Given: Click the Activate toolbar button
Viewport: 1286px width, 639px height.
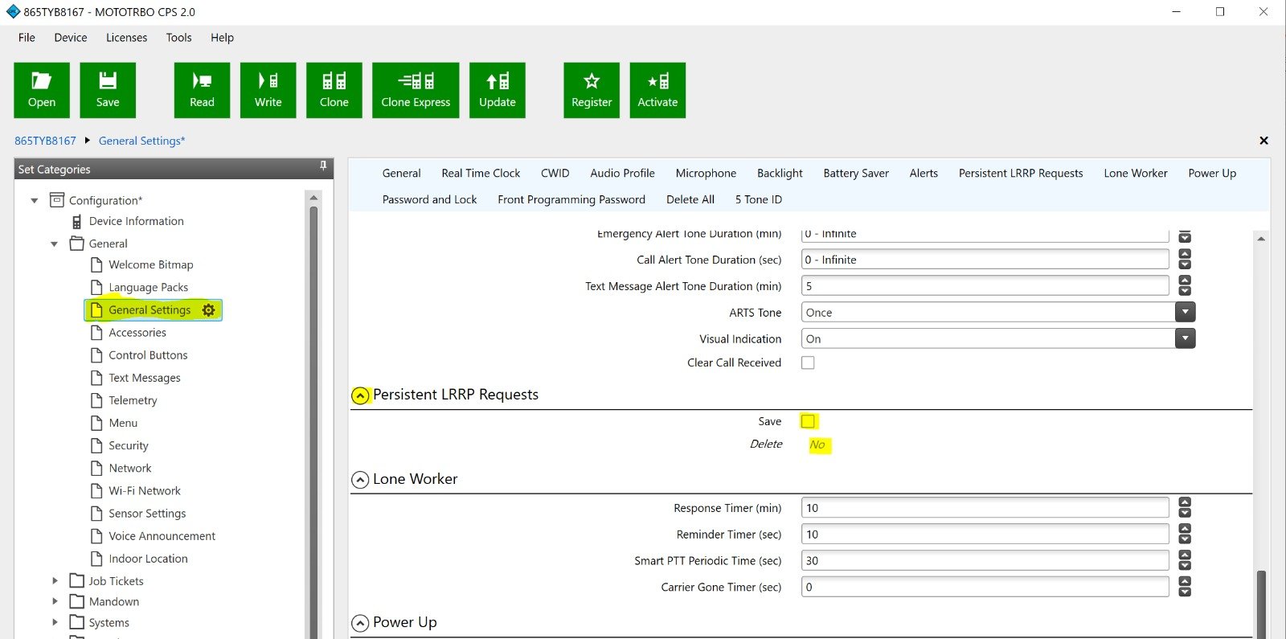Looking at the screenshot, I should (657, 90).
